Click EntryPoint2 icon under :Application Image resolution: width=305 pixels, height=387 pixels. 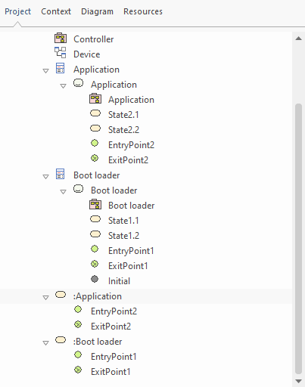coord(78,309)
